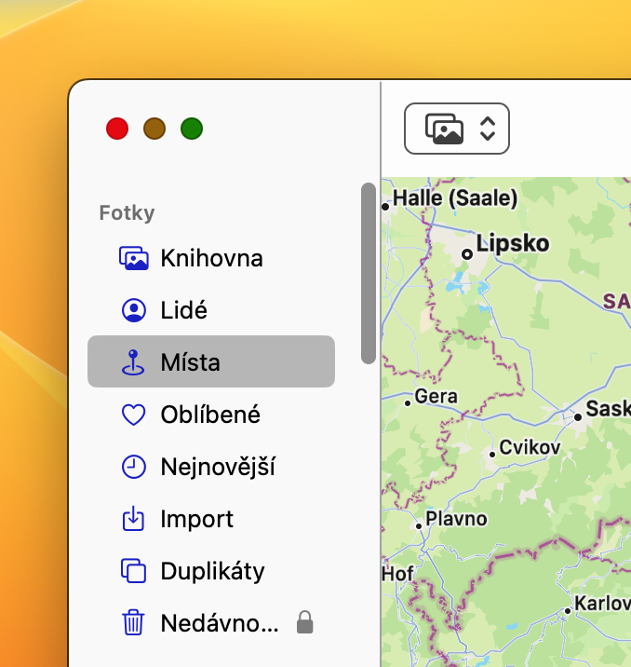
Task: Click the Místa map pin icon
Action: click(133, 362)
